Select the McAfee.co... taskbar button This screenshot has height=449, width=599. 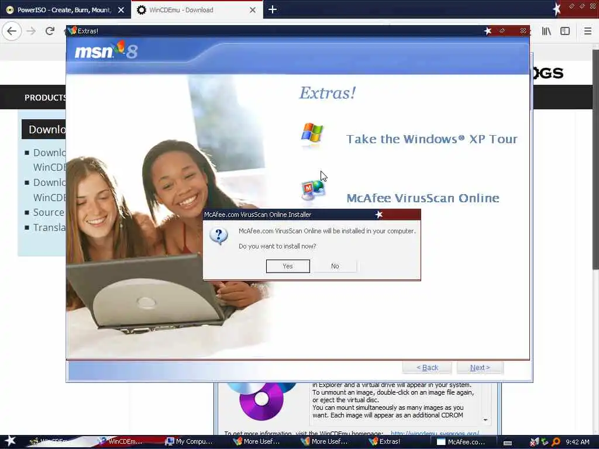coord(461,442)
